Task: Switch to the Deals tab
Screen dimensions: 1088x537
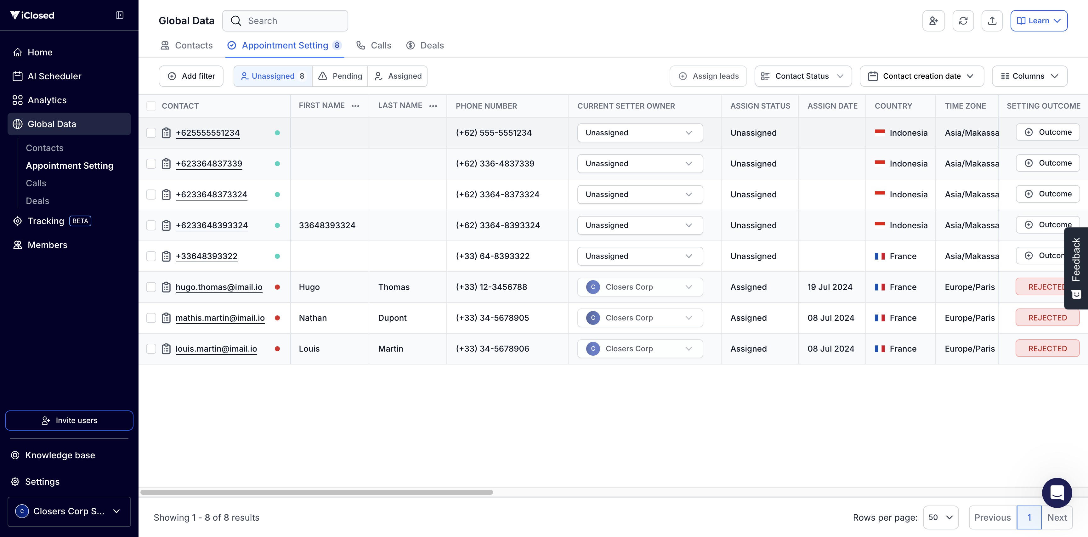Action: pyautogui.click(x=425, y=45)
